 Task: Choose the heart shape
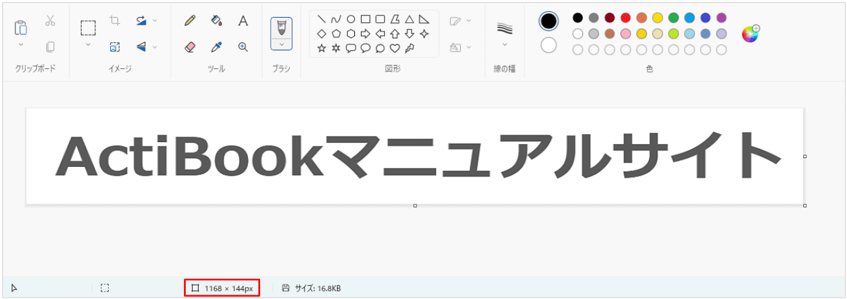(x=395, y=47)
